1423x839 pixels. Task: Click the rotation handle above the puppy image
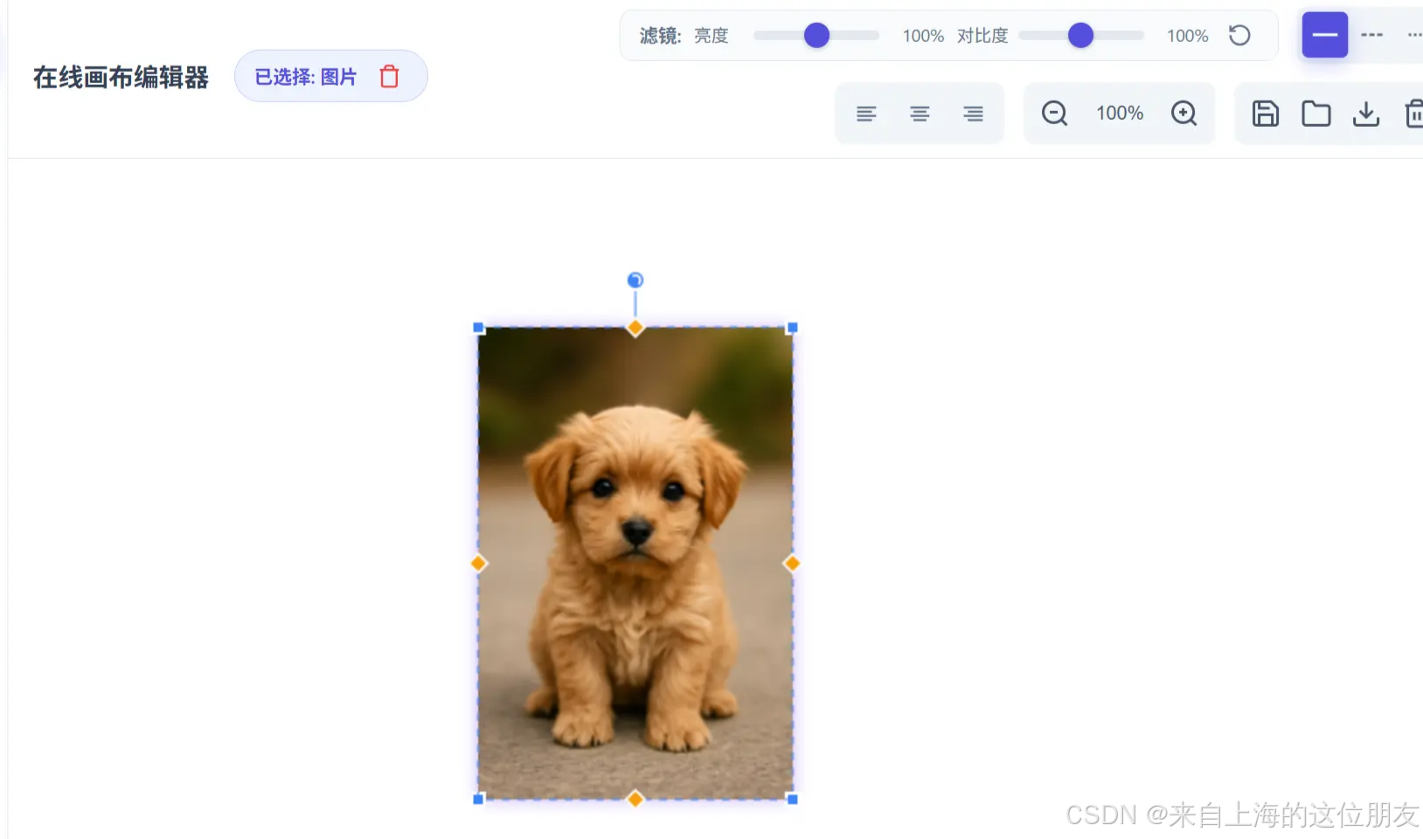[635, 281]
